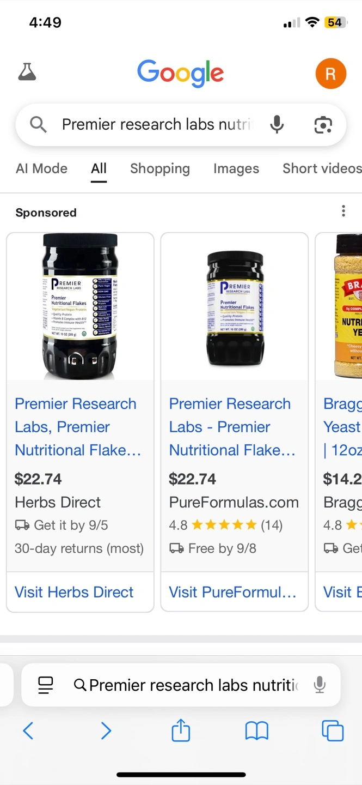Switch to the Shopping tab
The image size is (362, 785).
(160, 168)
